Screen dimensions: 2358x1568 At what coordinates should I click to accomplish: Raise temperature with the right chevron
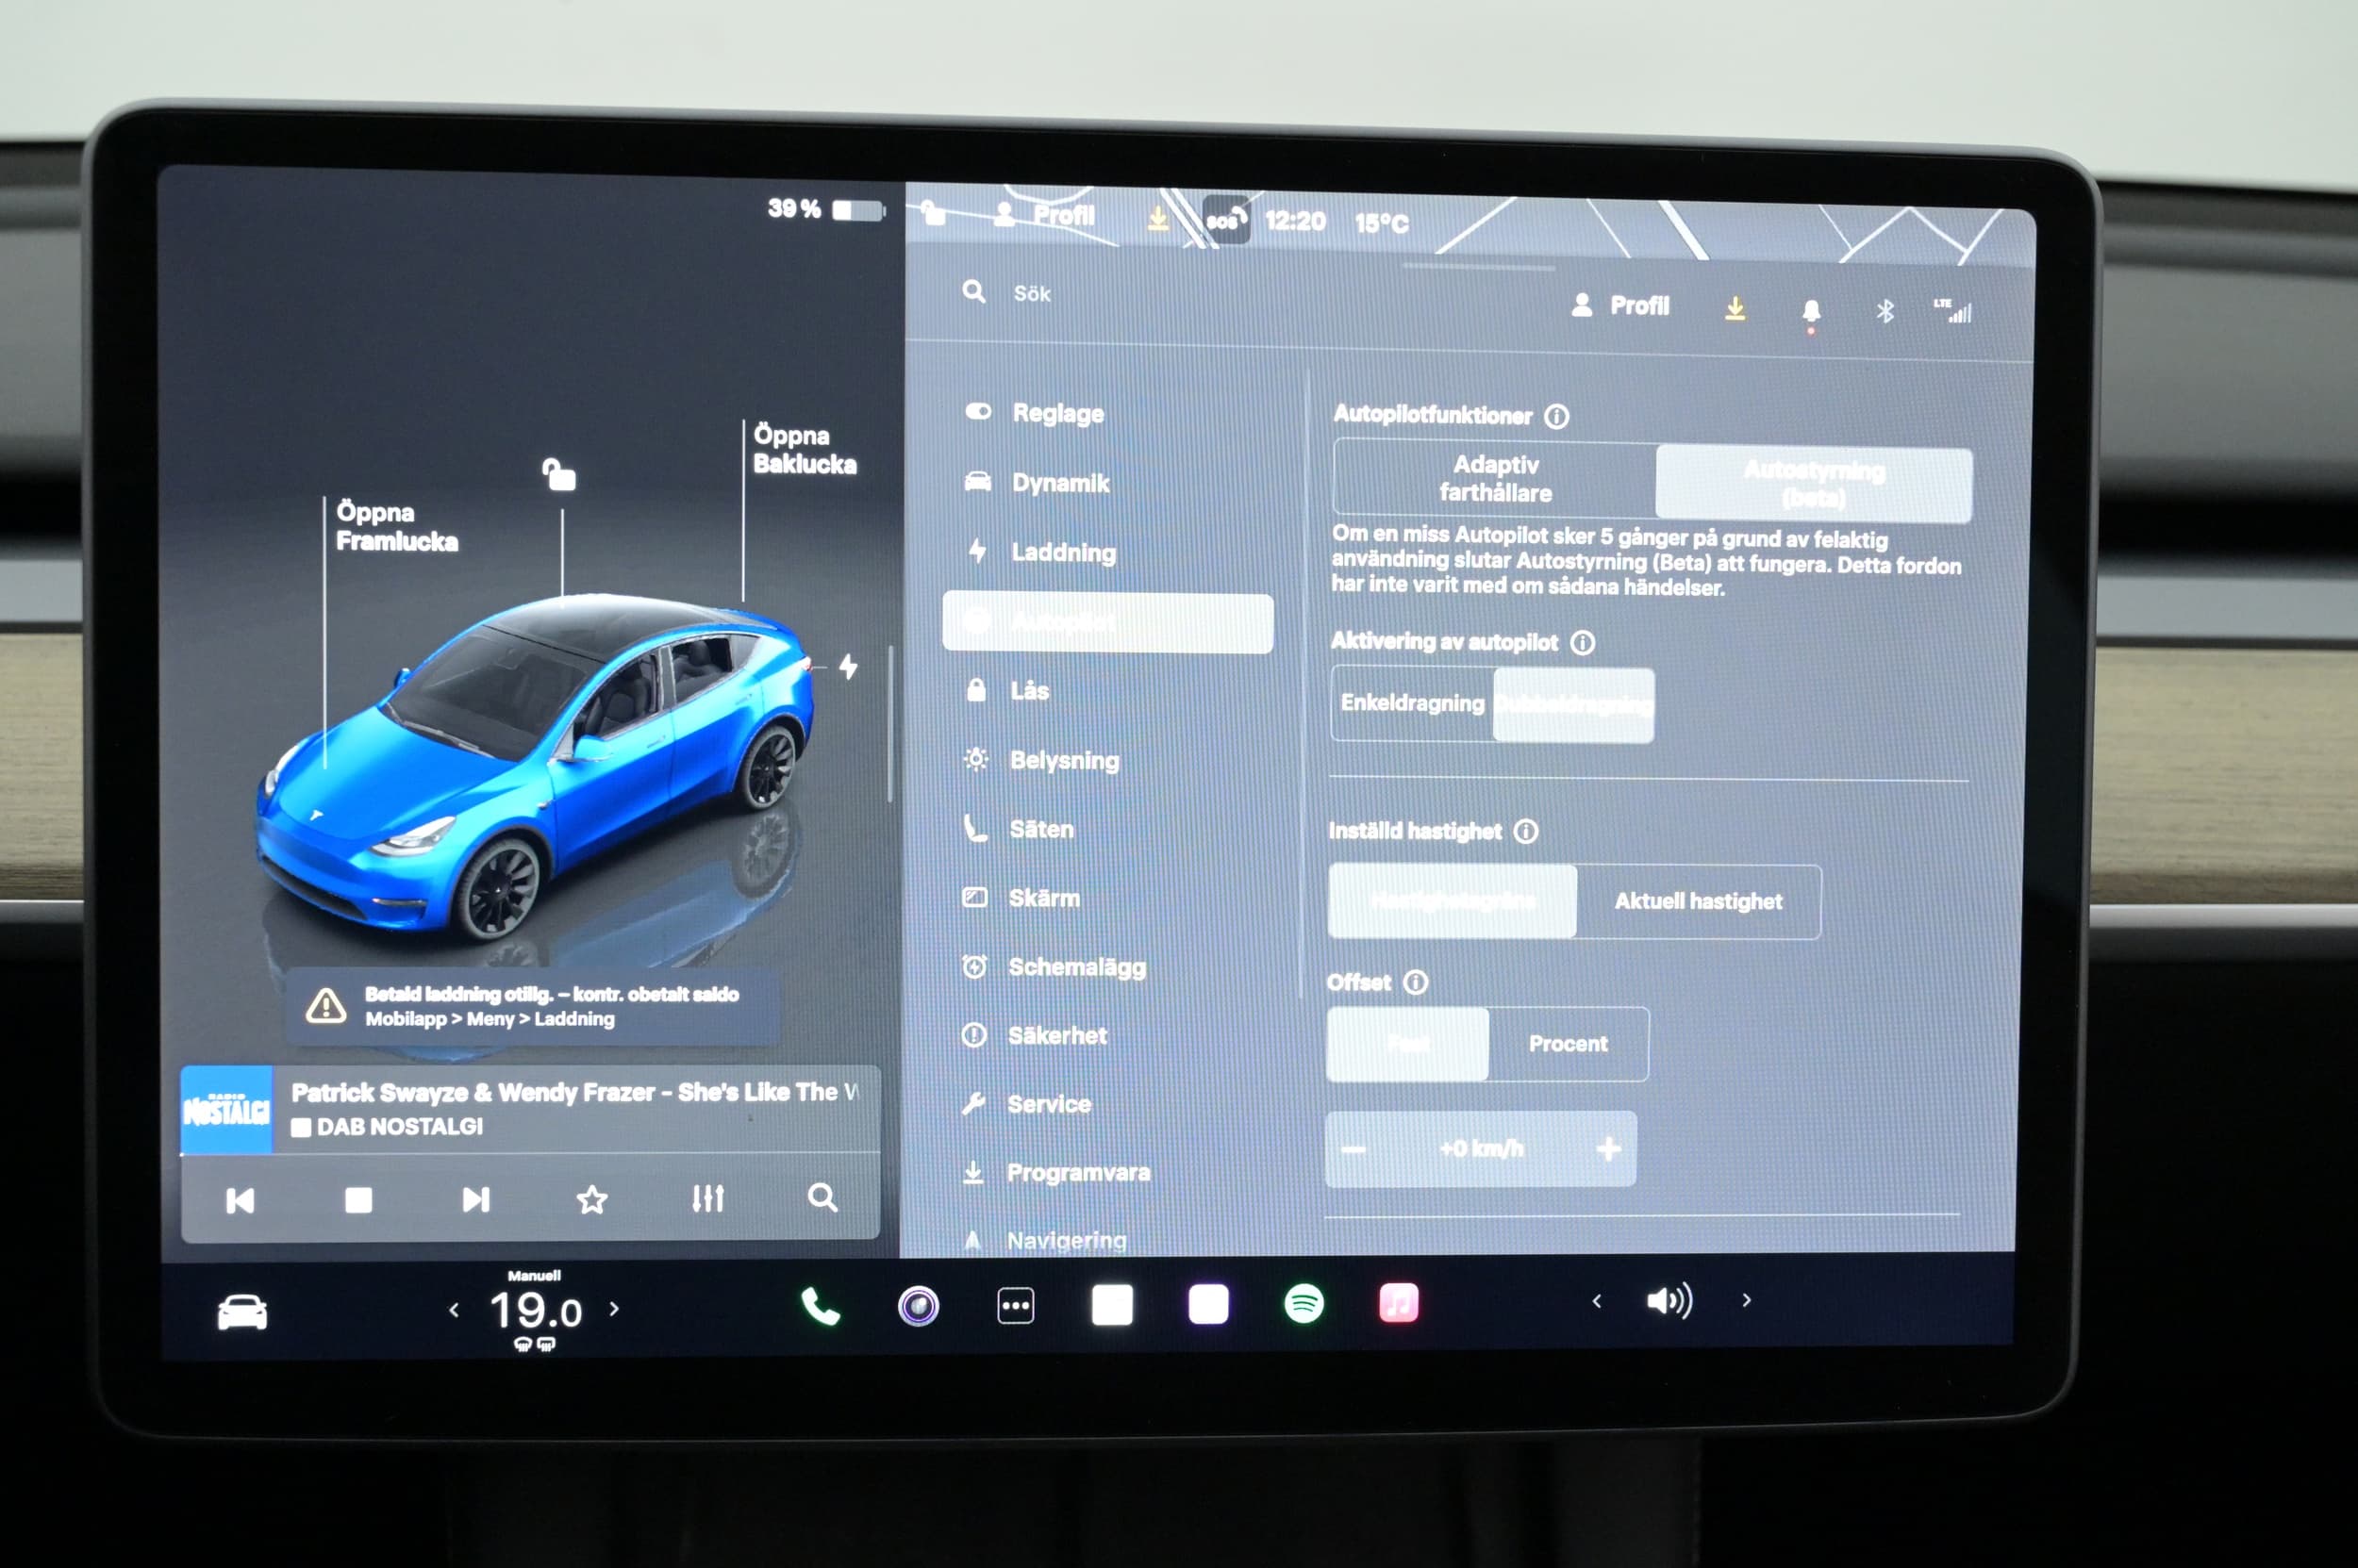(x=614, y=1308)
